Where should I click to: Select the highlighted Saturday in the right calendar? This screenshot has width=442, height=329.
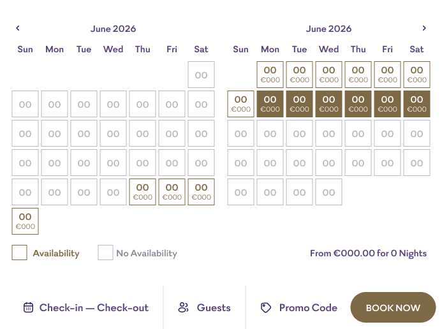pyautogui.click(x=416, y=104)
